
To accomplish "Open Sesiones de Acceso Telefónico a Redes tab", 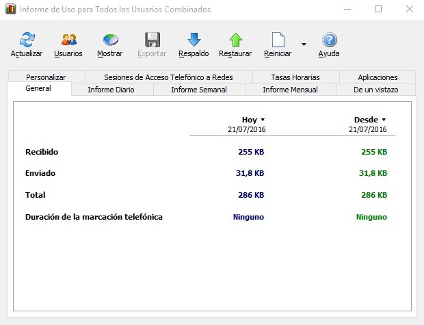I will click(168, 77).
